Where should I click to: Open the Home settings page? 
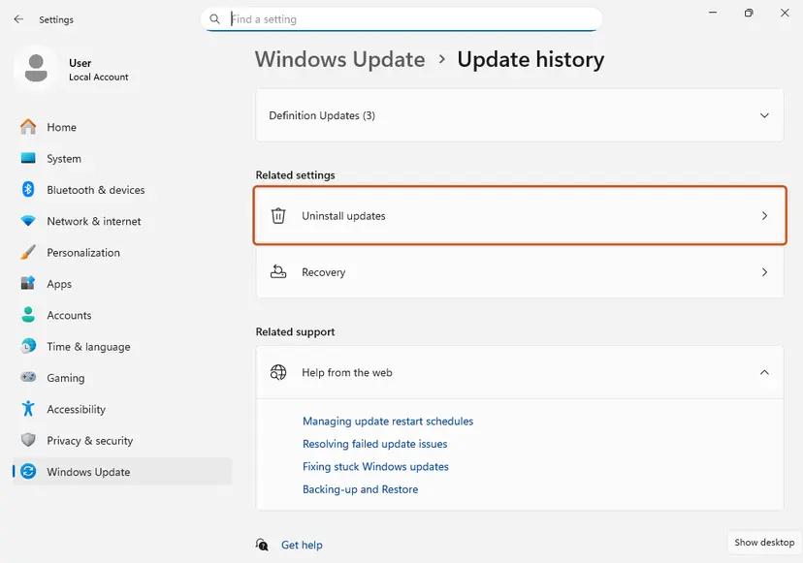coord(122,127)
